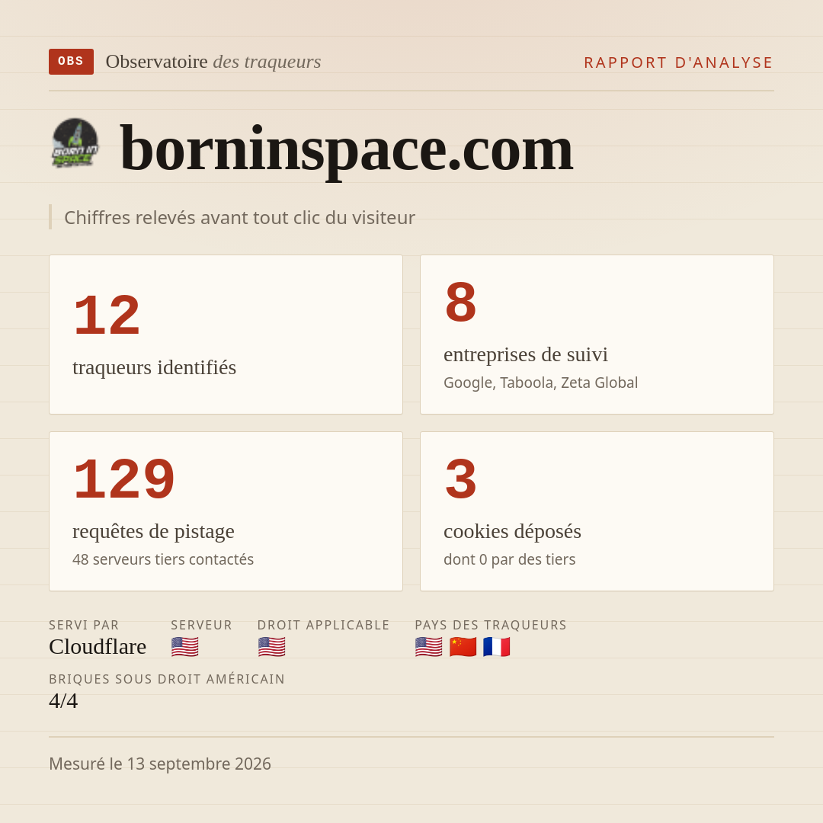823x823 pixels.
Task: Click 'Mesuré le 13 septembre 2026' text
Action: [160, 764]
